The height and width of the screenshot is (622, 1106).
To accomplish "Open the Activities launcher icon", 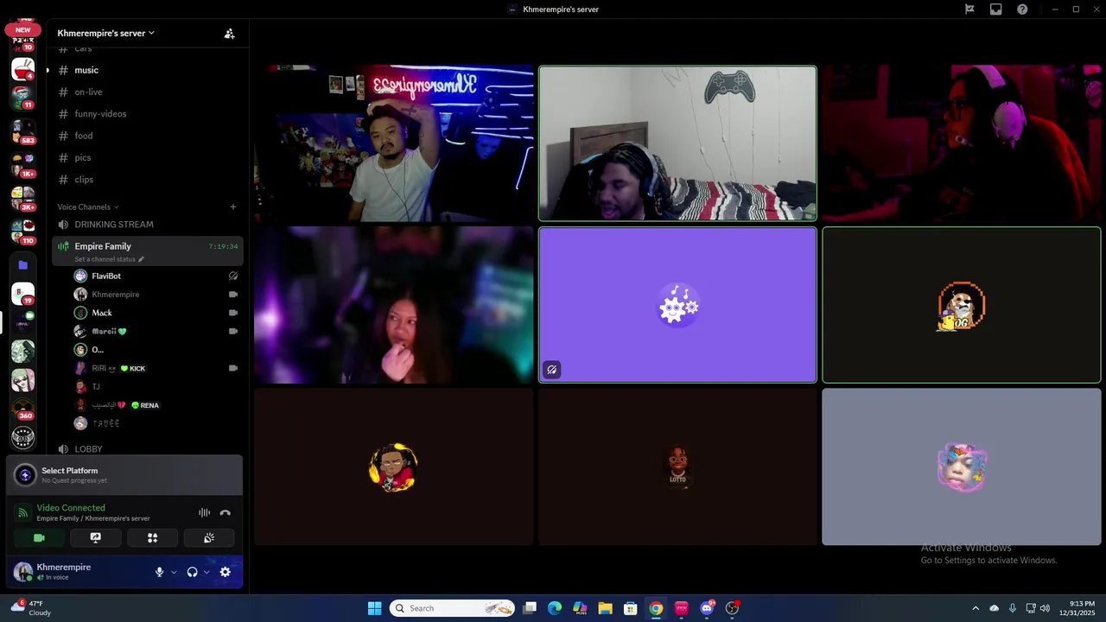I will tap(152, 537).
